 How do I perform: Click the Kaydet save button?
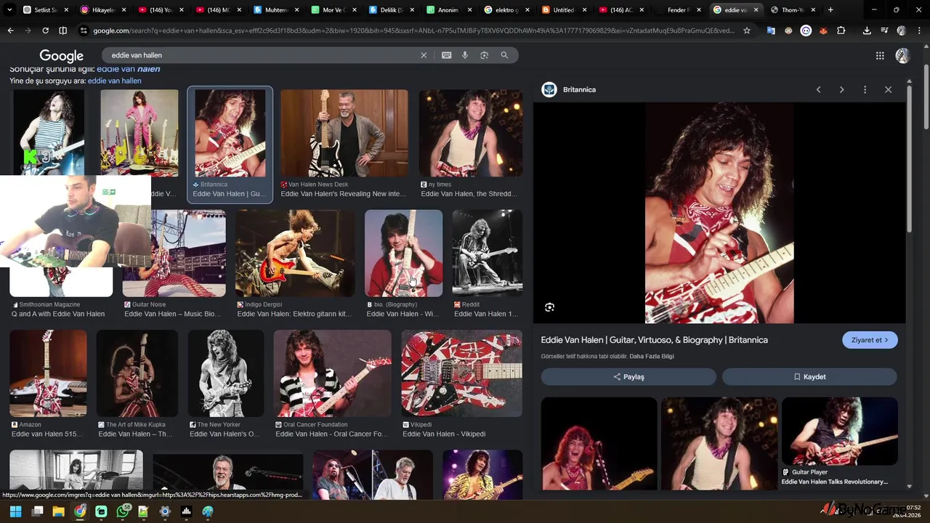pyautogui.click(x=809, y=377)
